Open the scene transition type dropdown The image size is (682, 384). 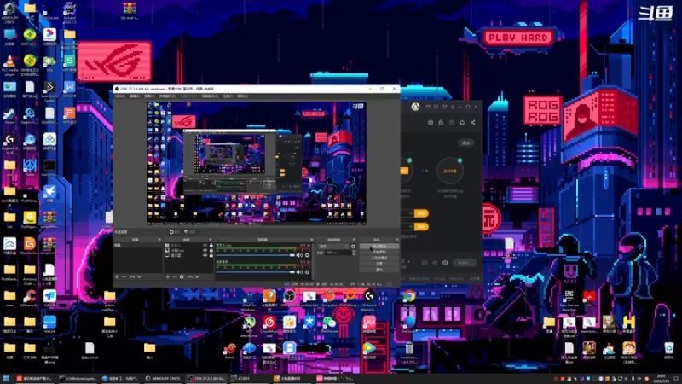tap(333, 247)
